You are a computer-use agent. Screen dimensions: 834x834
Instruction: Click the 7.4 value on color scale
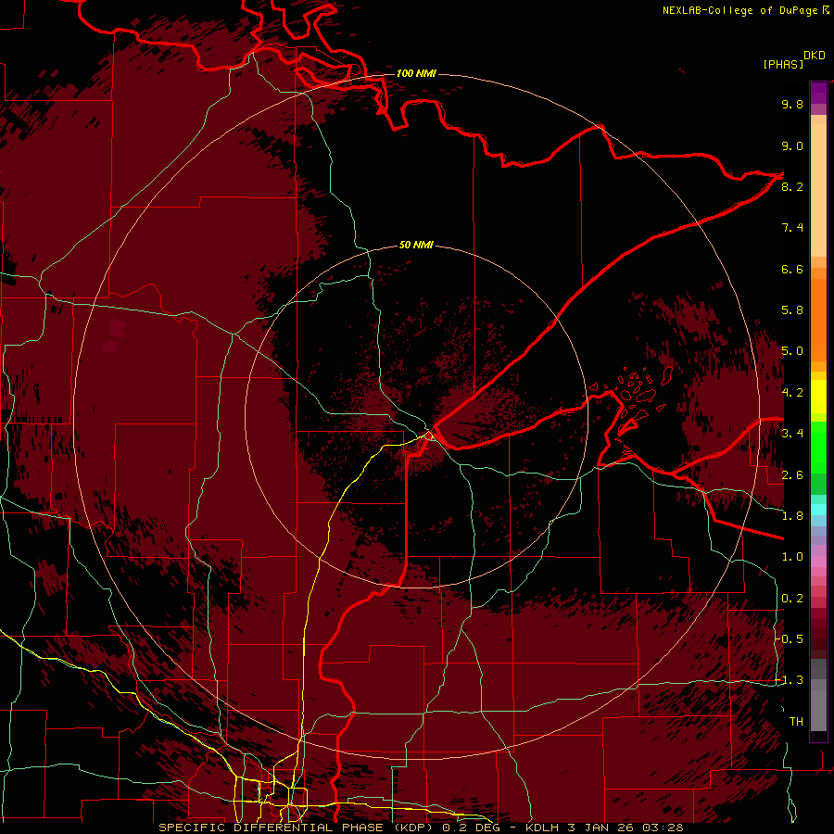coord(792,228)
